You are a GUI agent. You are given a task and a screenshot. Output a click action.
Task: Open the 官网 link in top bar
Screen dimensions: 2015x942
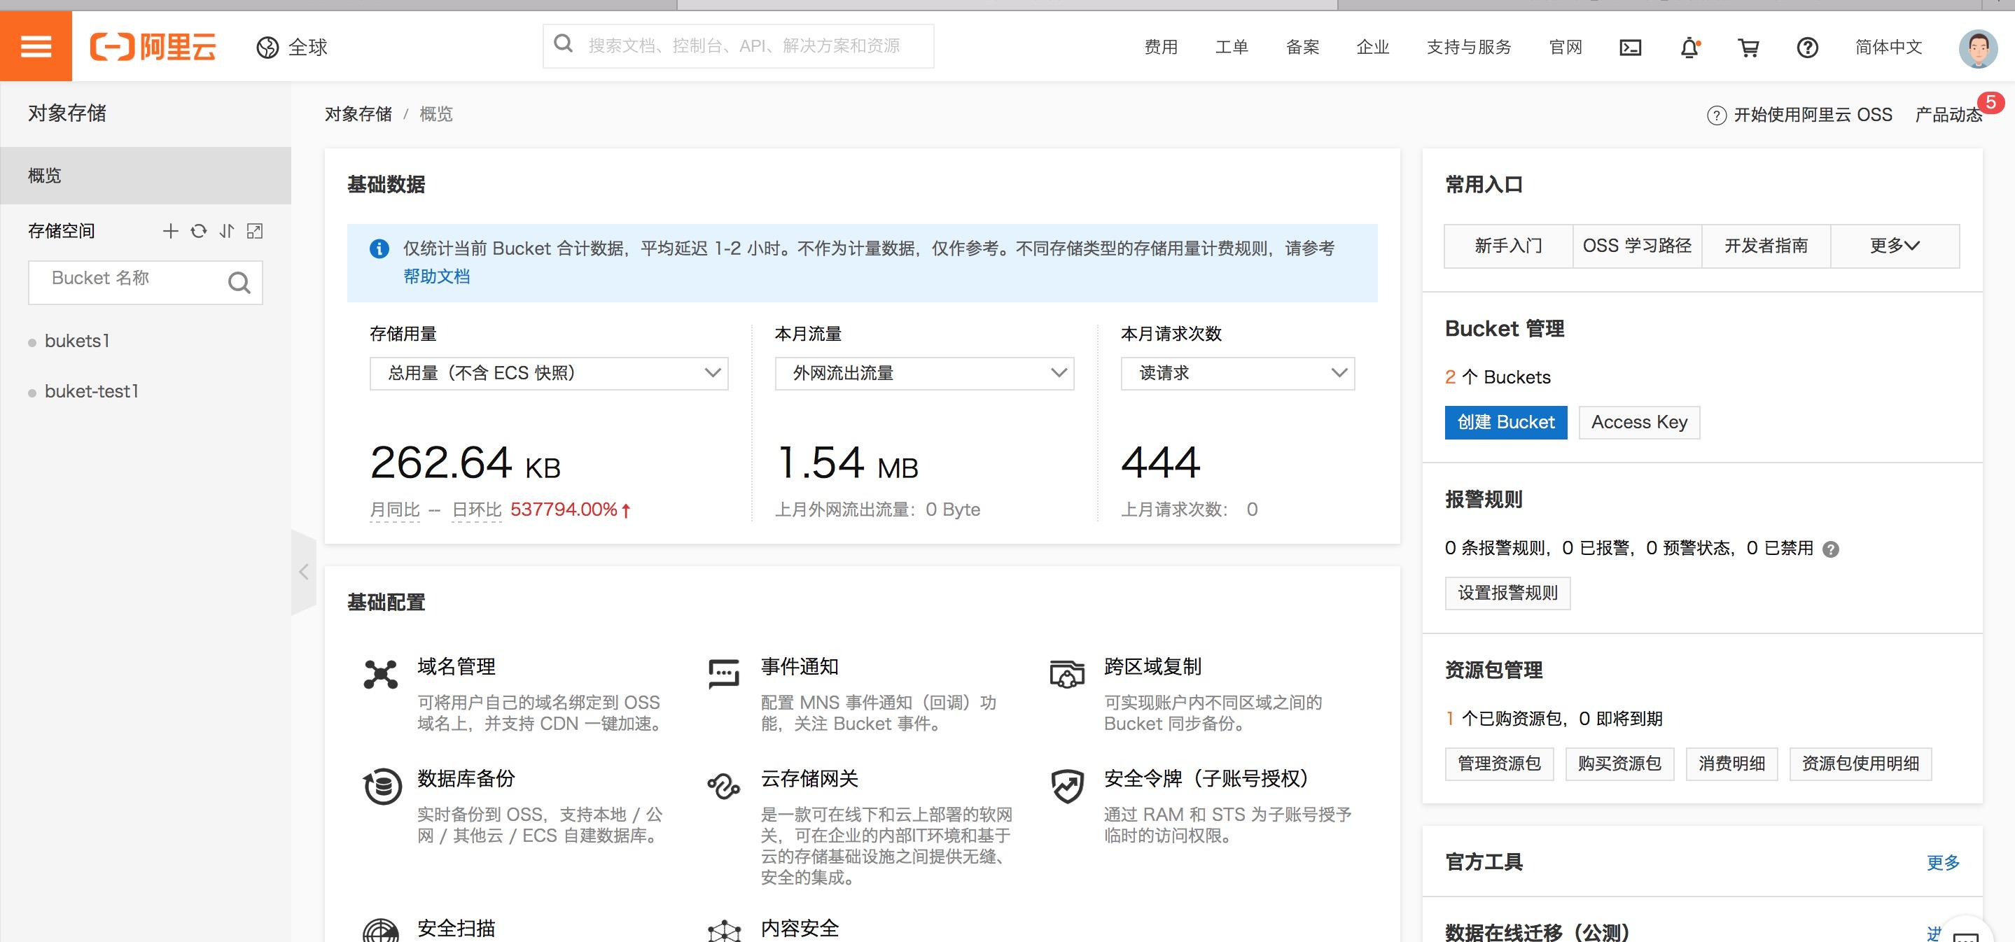tap(1566, 48)
